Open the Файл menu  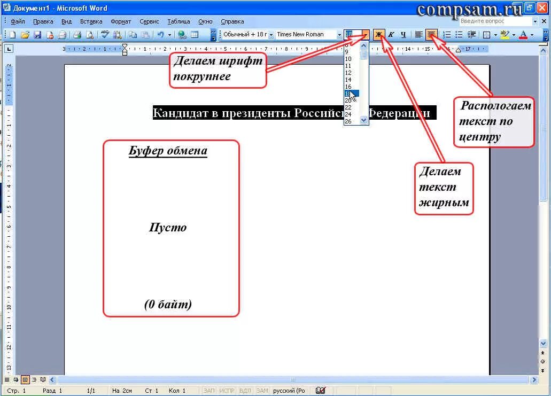pyautogui.click(x=18, y=21)
